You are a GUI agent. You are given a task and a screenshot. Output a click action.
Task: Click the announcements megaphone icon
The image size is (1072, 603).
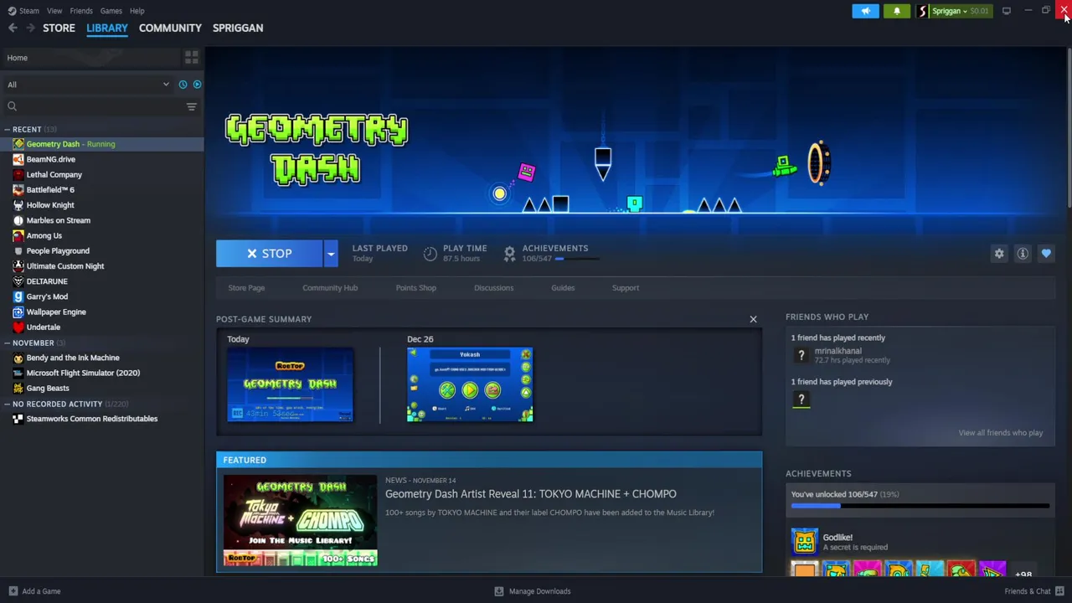coord(865,11)
